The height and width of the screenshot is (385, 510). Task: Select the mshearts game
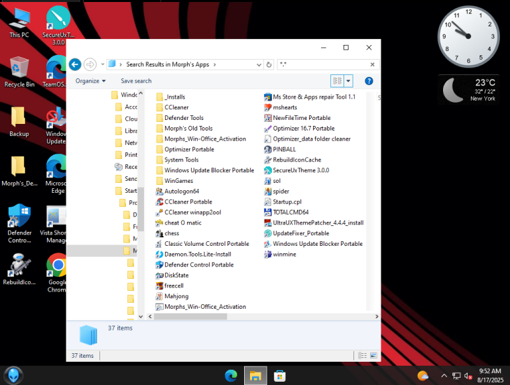tap(281, 107)
